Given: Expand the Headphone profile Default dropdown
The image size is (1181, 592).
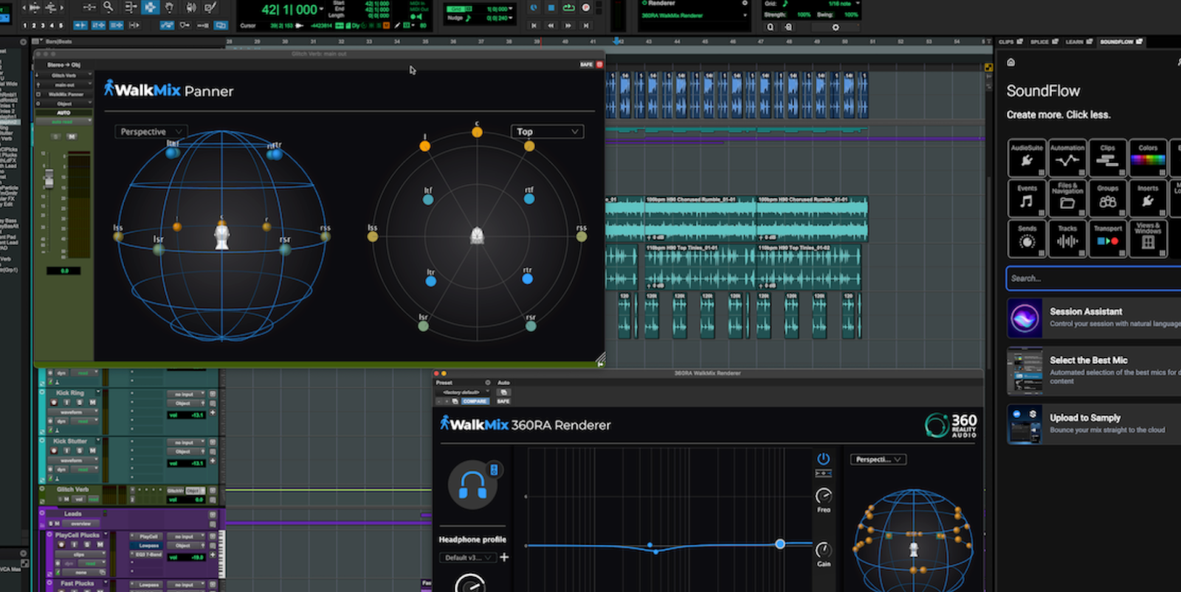Looking at the screenshot, I should 468,557.
